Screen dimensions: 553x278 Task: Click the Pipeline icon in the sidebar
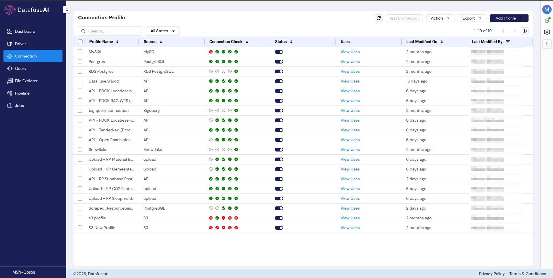[x=10, y=93]
